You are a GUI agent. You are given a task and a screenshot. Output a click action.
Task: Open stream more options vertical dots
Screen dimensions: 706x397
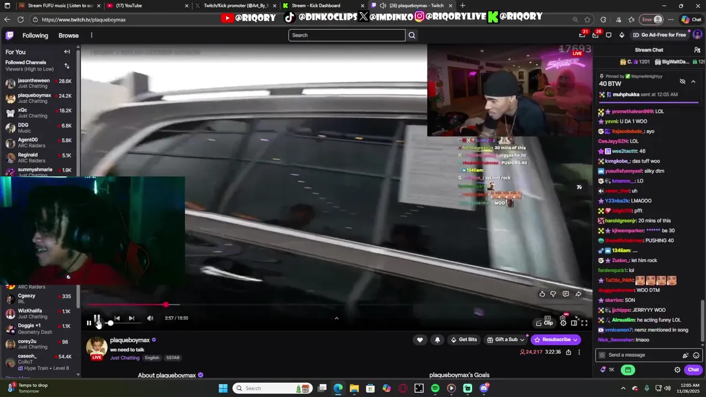579,352
